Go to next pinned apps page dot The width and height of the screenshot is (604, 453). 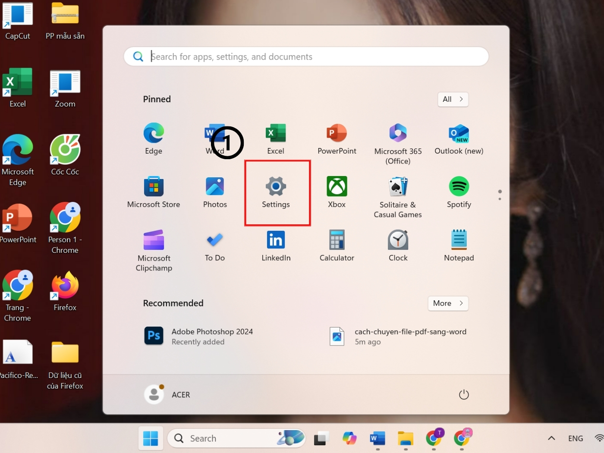pyautogui.click(x=500, y=199)
